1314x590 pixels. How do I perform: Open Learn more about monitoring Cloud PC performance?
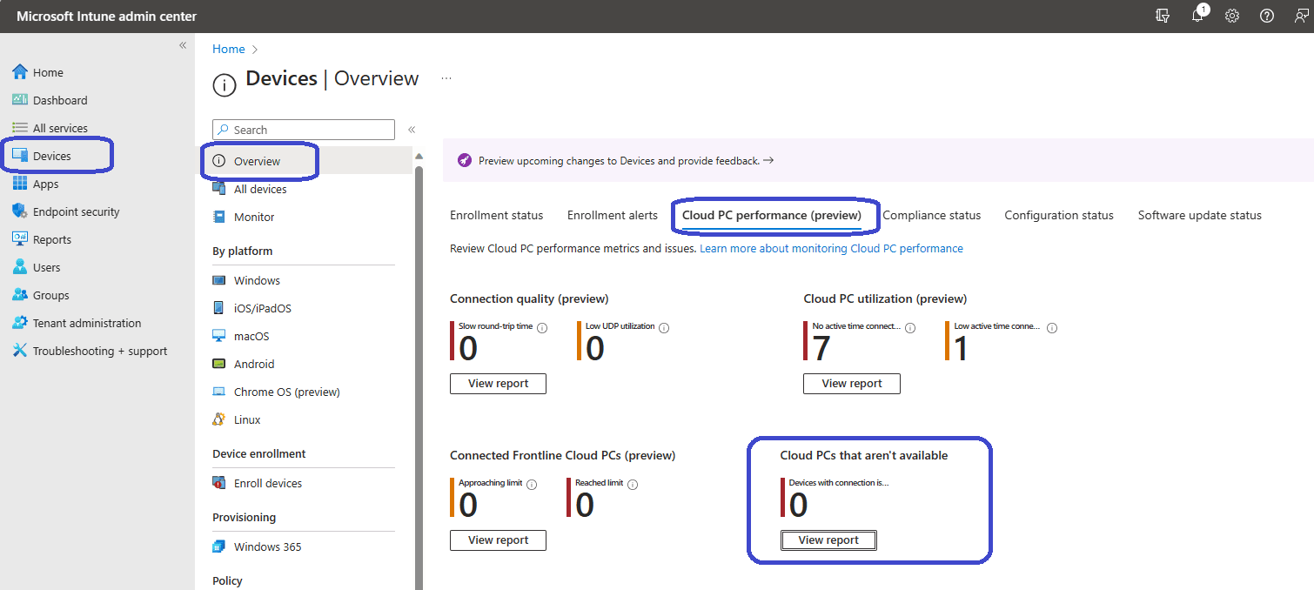[831, 248]
